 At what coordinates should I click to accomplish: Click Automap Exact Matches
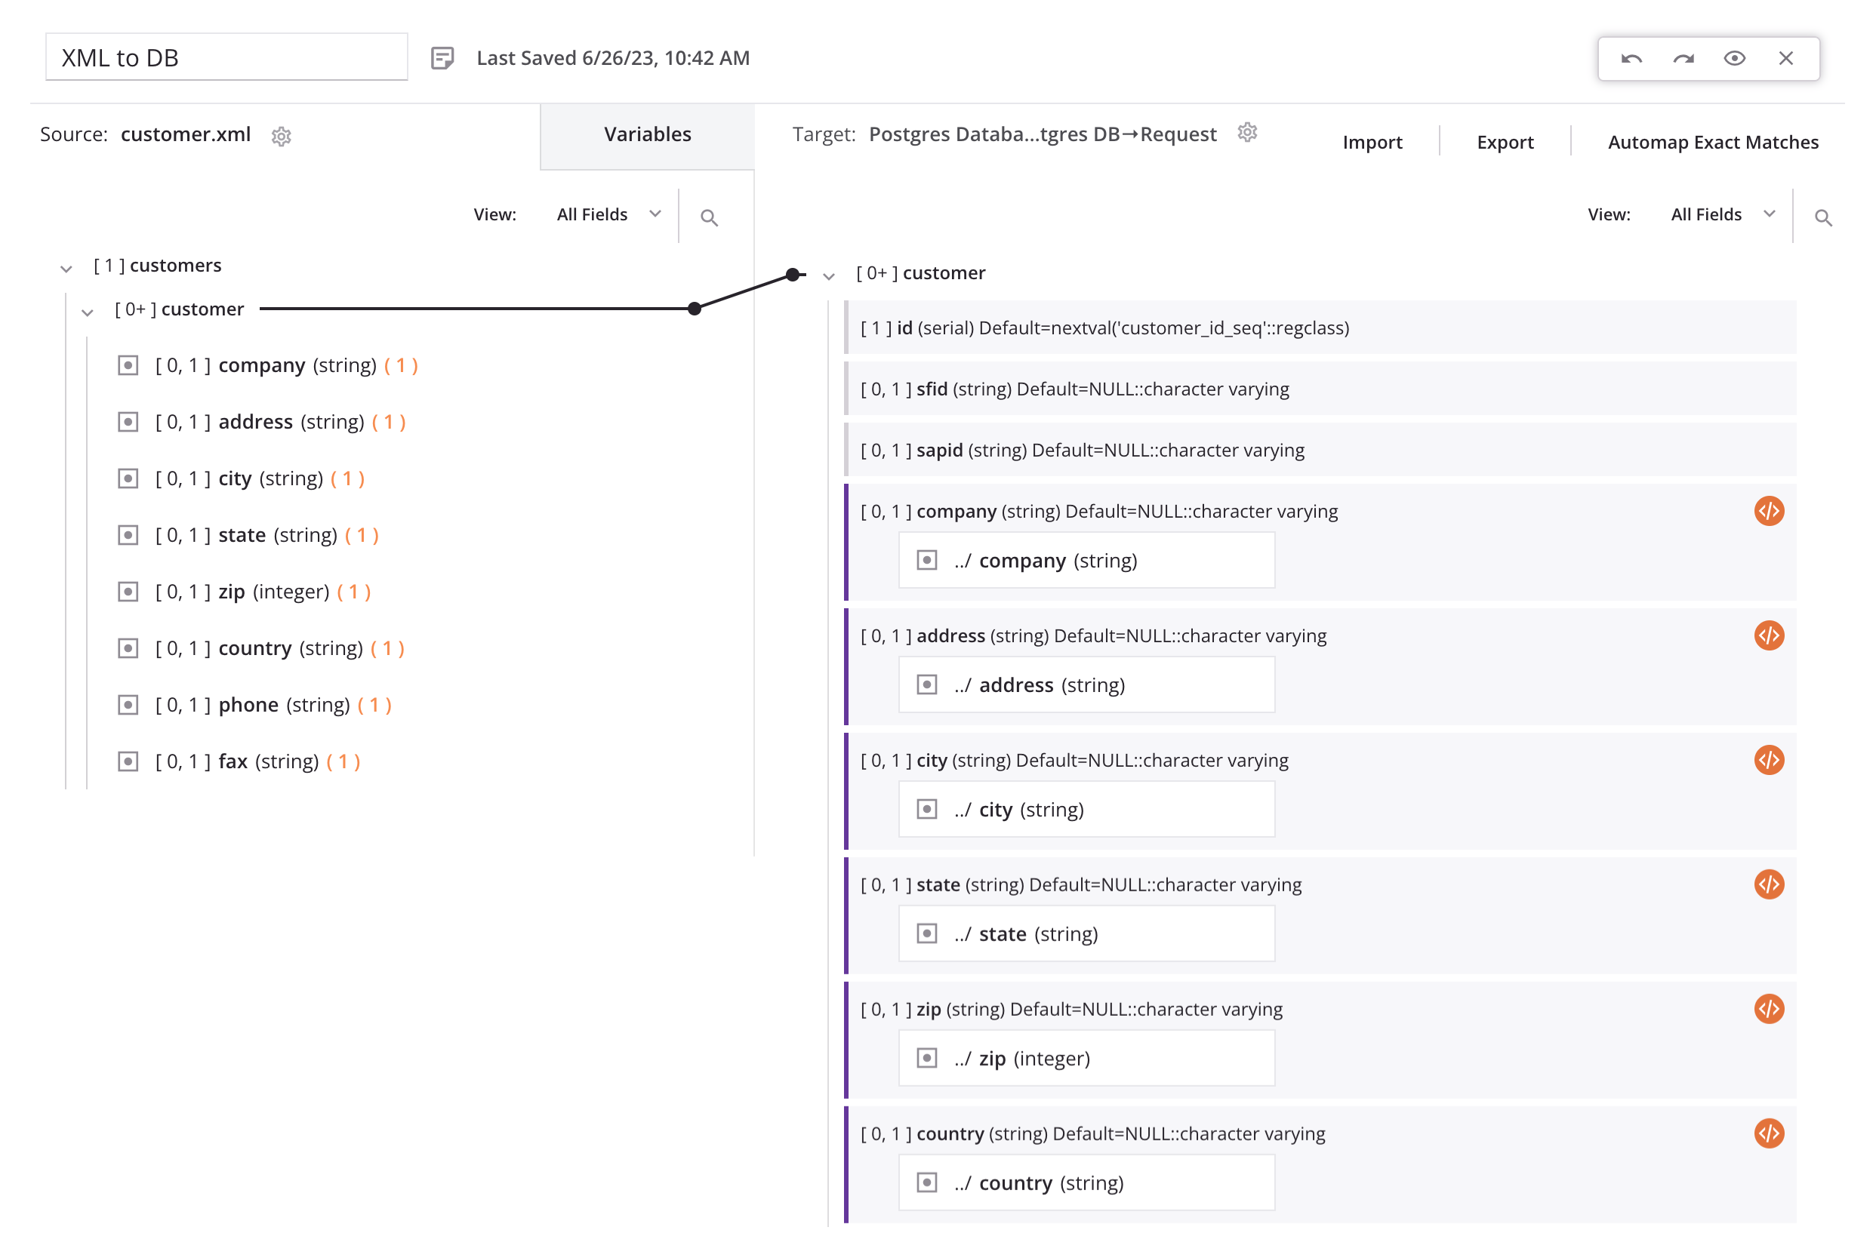[1712, 142]
